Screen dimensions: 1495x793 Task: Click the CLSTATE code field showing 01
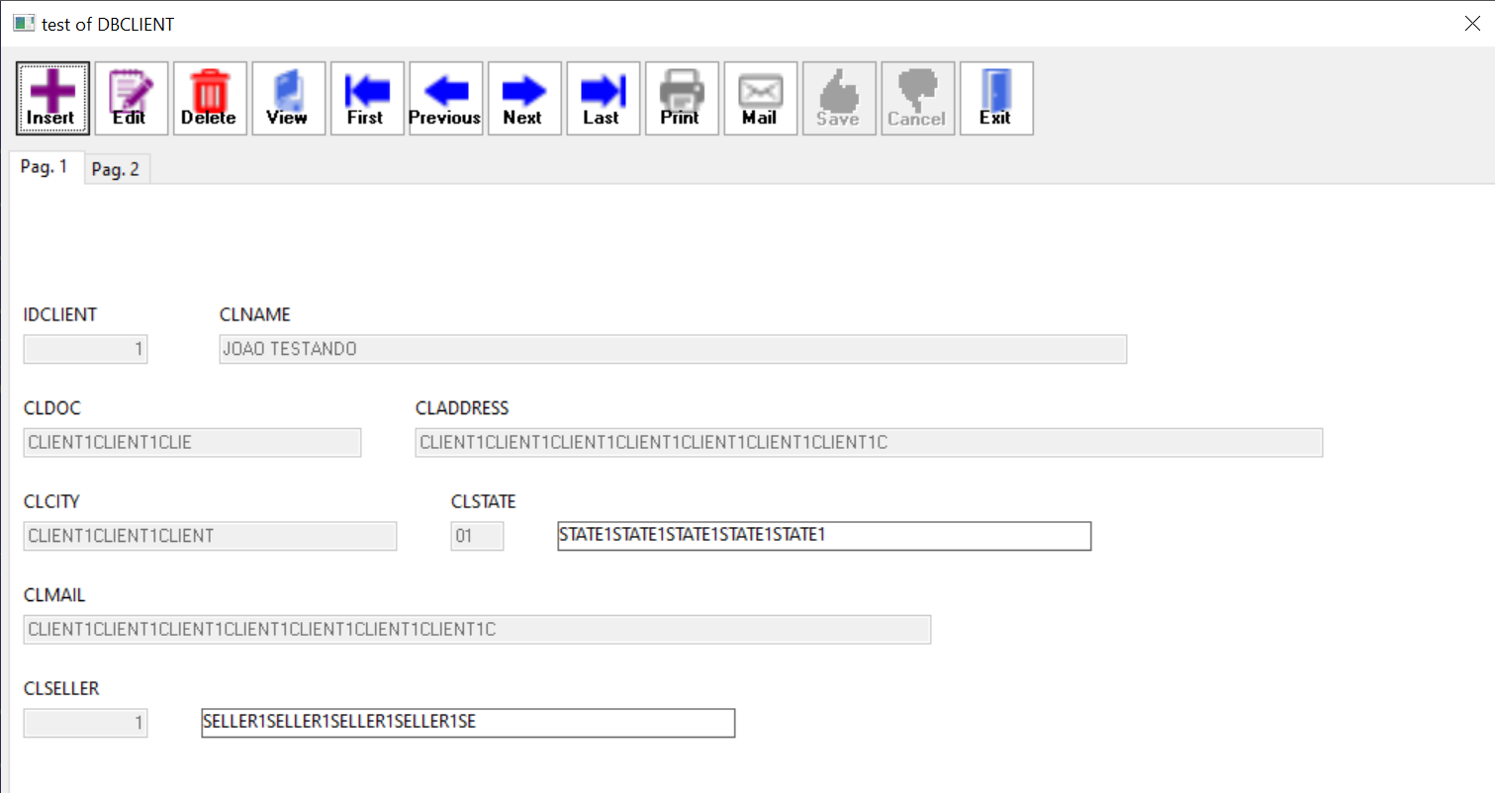click(477, 536)
